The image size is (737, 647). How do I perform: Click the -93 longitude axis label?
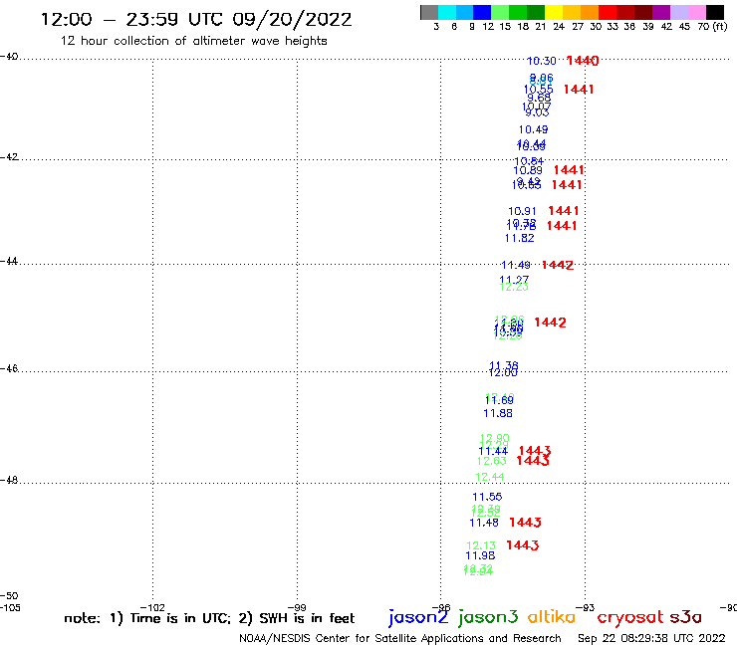[x=586, y=608]
